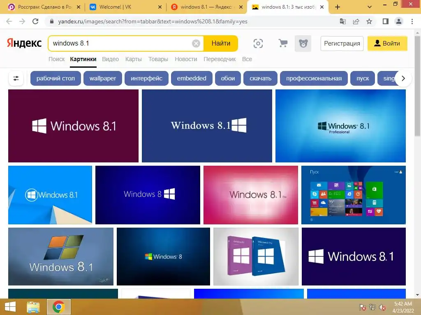Open Action Center flag in tray
The width and height of the screenshot is (421, 315).
362,307
